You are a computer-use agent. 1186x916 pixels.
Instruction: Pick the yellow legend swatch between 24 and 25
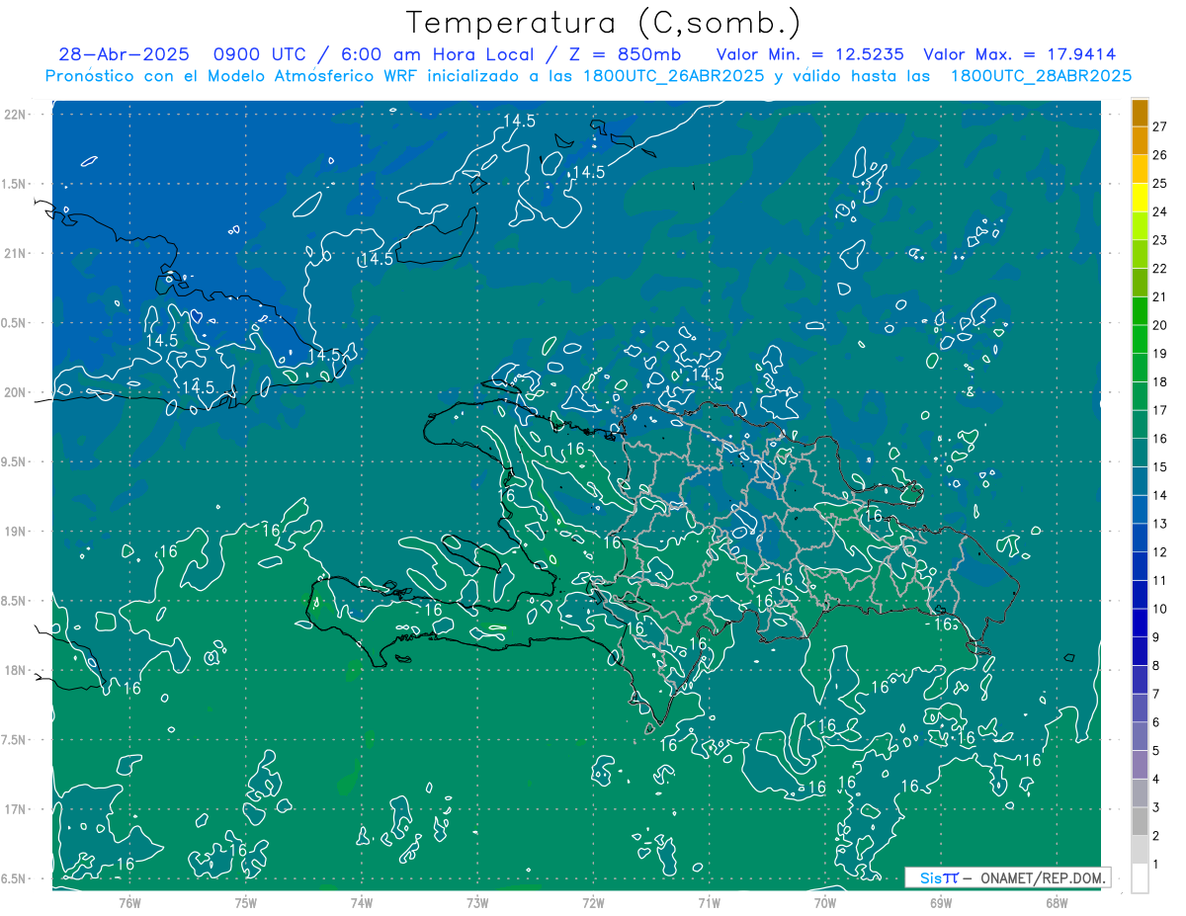coord(1140,198)
